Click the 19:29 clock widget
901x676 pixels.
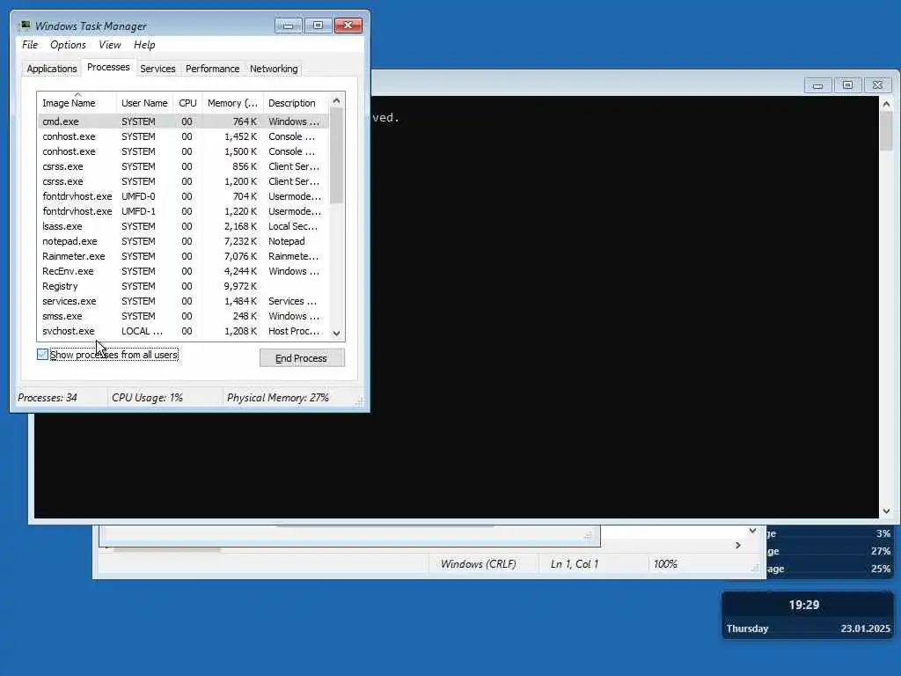804,605
